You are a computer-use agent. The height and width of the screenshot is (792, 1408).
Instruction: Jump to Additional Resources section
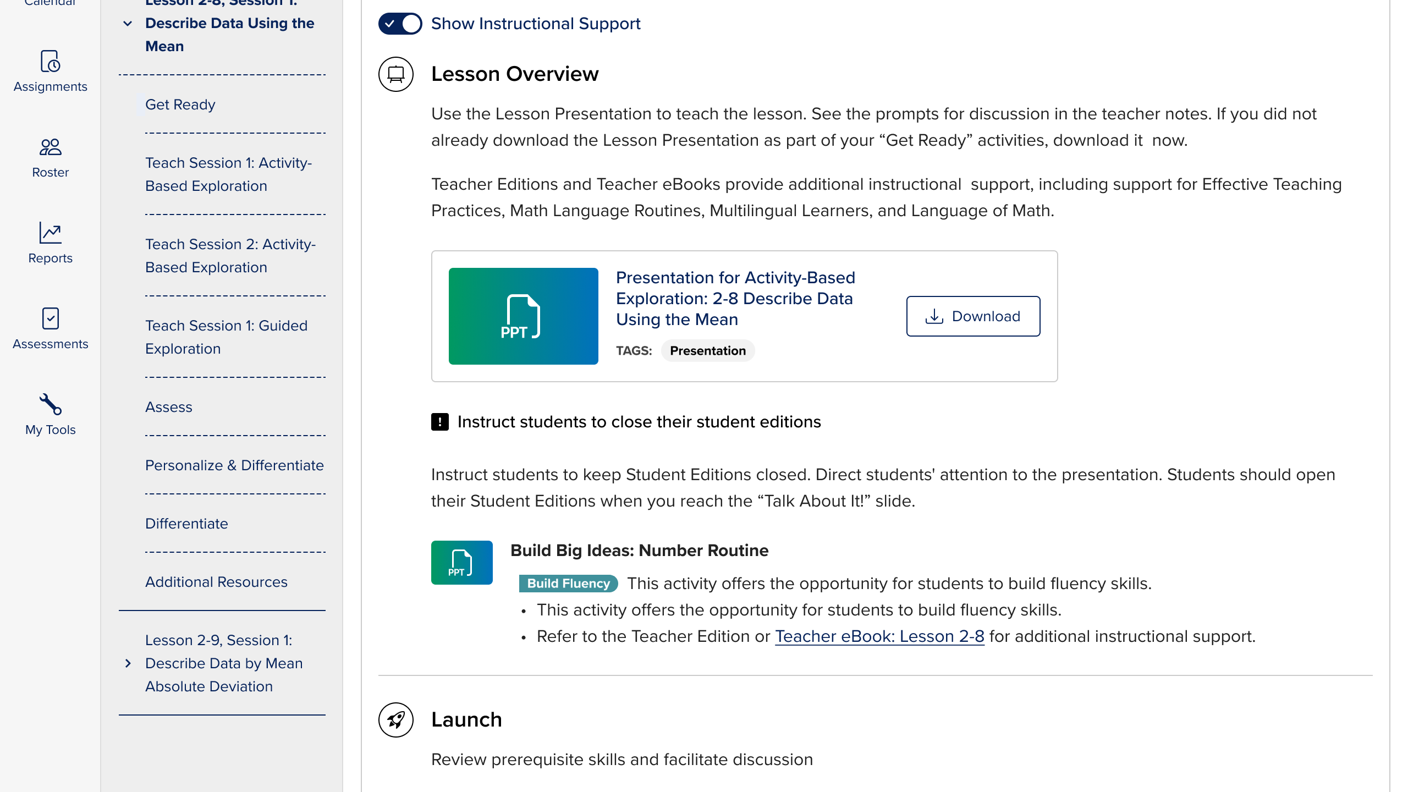click(x=216, y=582)
